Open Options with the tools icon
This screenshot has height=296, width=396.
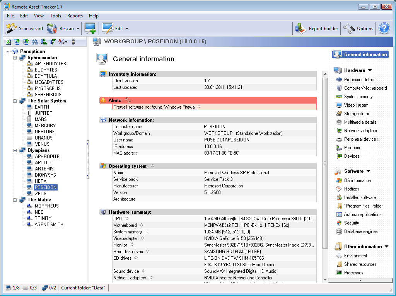coord(358,29)
